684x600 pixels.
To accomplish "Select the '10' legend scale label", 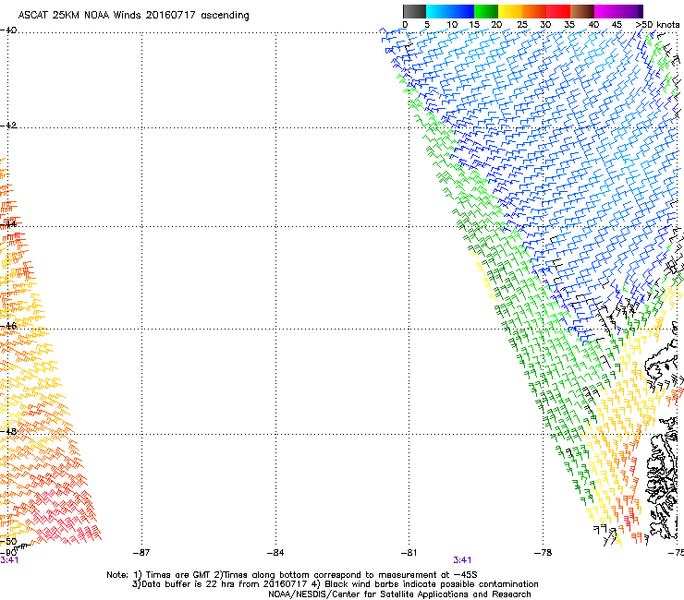I will tap(452, 25).
